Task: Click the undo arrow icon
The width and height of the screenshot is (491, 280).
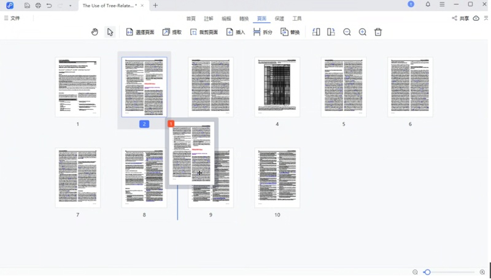Action: click(49, 6)
